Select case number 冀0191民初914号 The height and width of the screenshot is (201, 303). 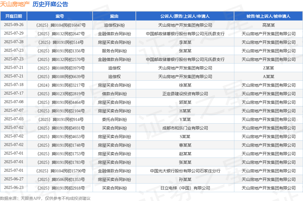pyautogui.click(x=61, y=119)
